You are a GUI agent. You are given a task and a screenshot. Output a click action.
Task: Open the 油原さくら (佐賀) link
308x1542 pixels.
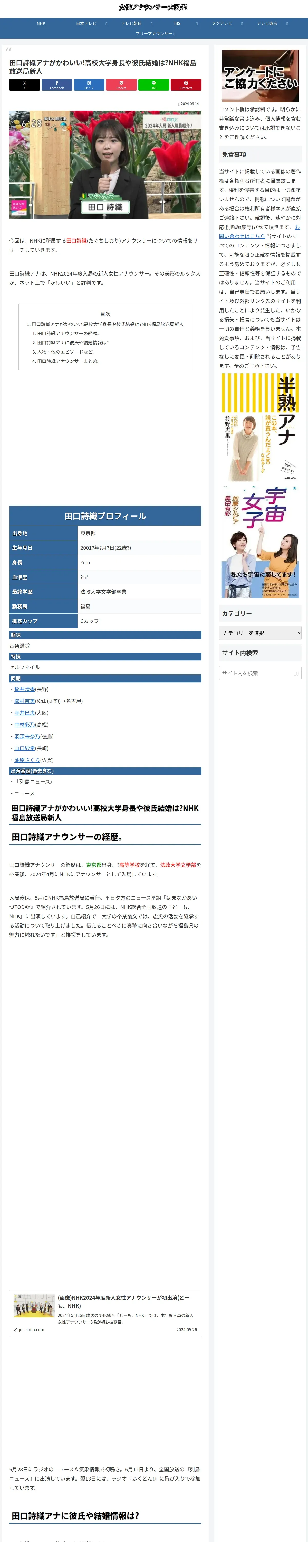(x=27, y=760)
